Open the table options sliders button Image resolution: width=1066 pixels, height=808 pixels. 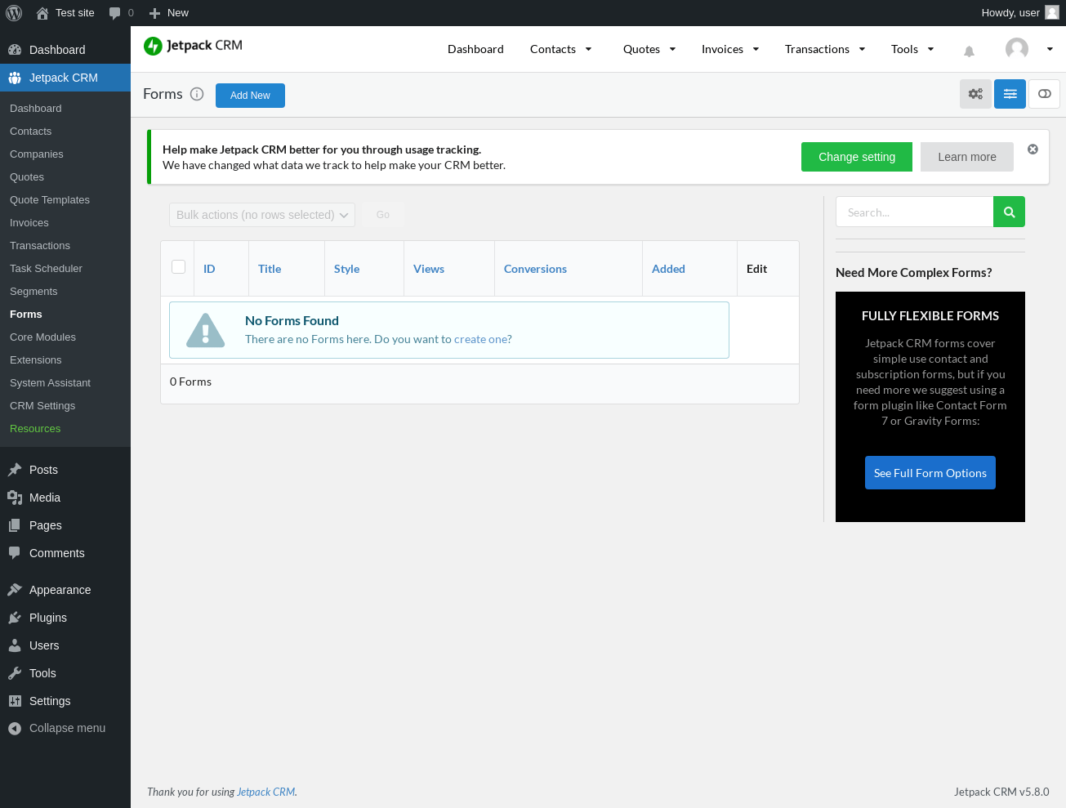1010,94
